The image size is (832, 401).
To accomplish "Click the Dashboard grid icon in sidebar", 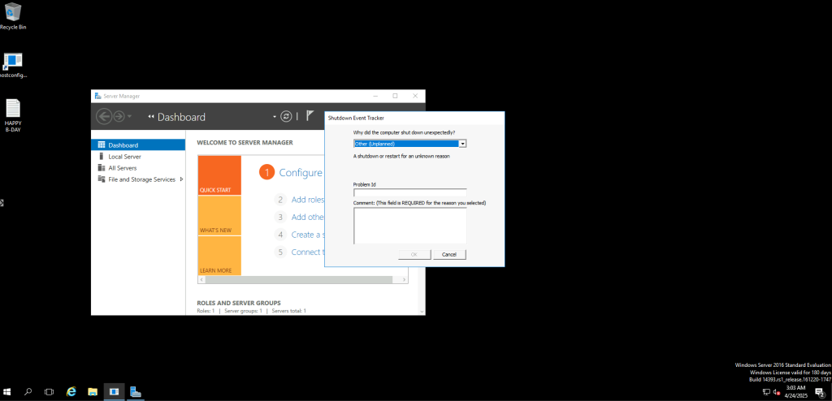I will tap(102, 144).
